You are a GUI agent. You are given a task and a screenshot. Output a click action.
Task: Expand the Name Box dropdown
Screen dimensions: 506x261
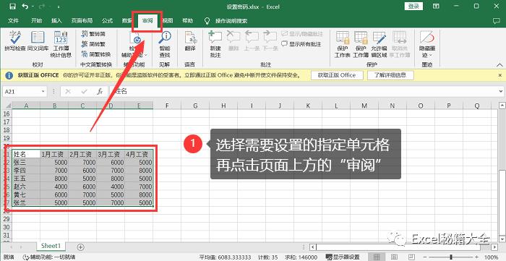pos(43,92)
